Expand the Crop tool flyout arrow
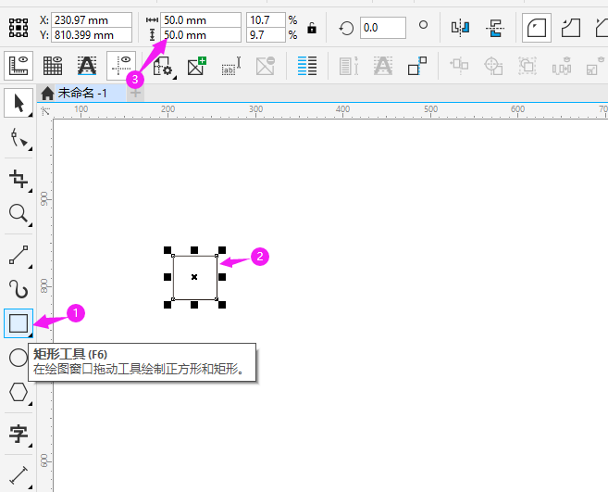The width and height of the screenshot is (608, 492). [31, 190]
